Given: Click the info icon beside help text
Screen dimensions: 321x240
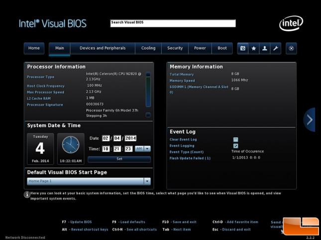Looking at the screenshot, I should click(x=27, y=194).
